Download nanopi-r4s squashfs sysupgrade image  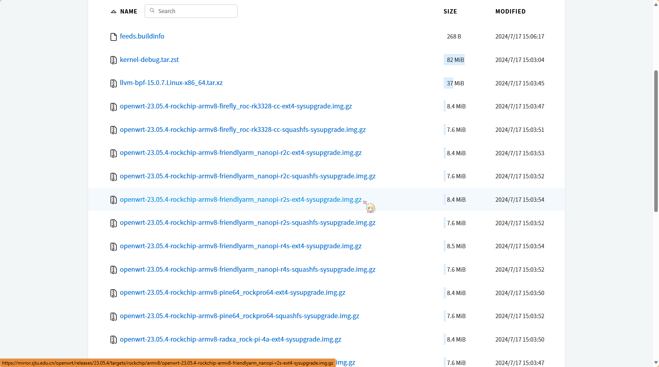(247, 269)
